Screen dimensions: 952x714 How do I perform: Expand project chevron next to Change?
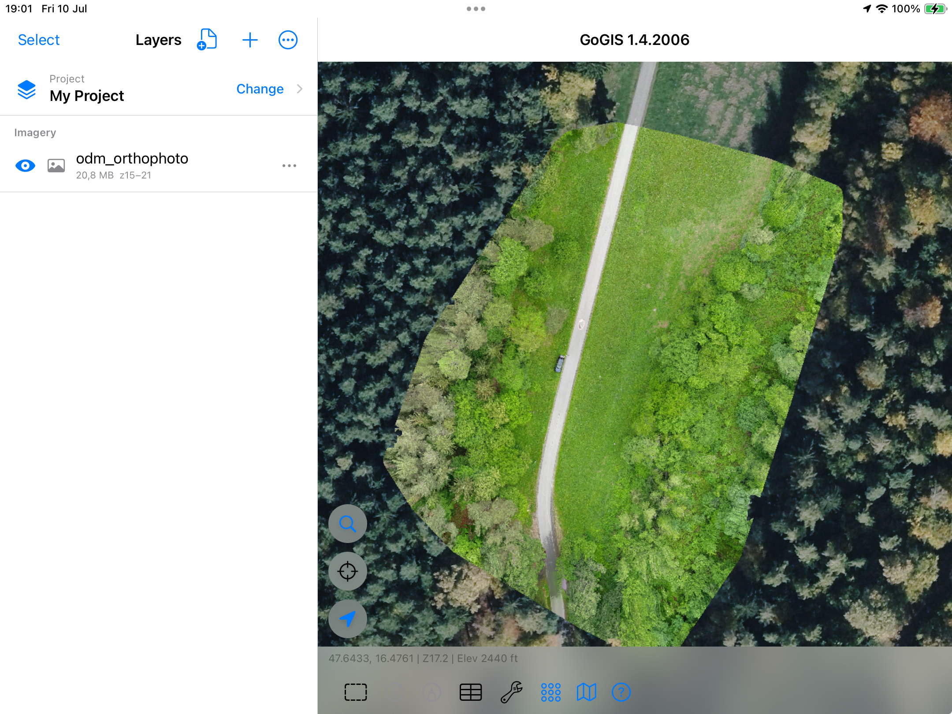(x=300, y=89)
